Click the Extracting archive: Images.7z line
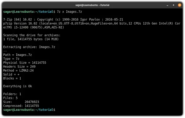This screenshot has width=185, height=118. [29, 47]
